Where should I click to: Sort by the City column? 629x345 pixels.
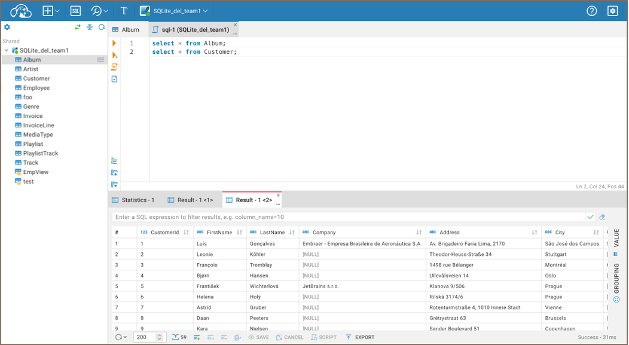(596, 232)
